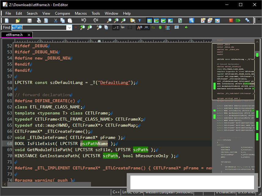Viewport: 262px width, 196px height.
Task: Toggle the green up-down arrows search option
Action: pyautogui.click(x=153, y=27)
